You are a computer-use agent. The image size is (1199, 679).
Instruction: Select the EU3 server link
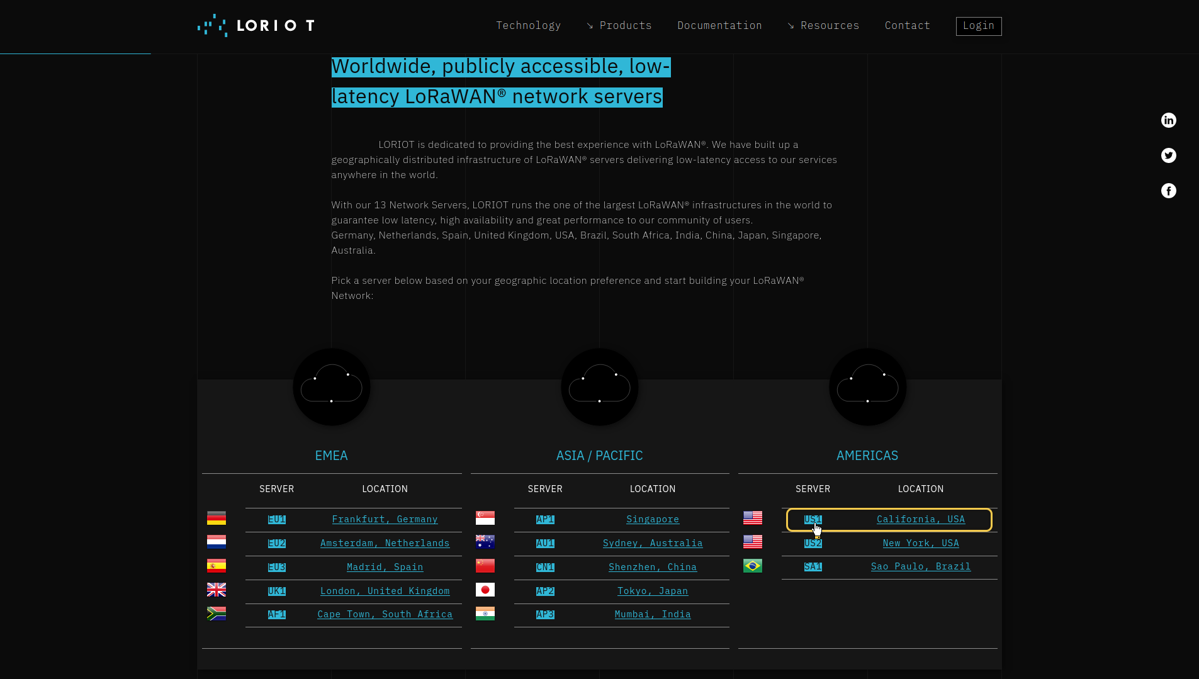(277, 567)
